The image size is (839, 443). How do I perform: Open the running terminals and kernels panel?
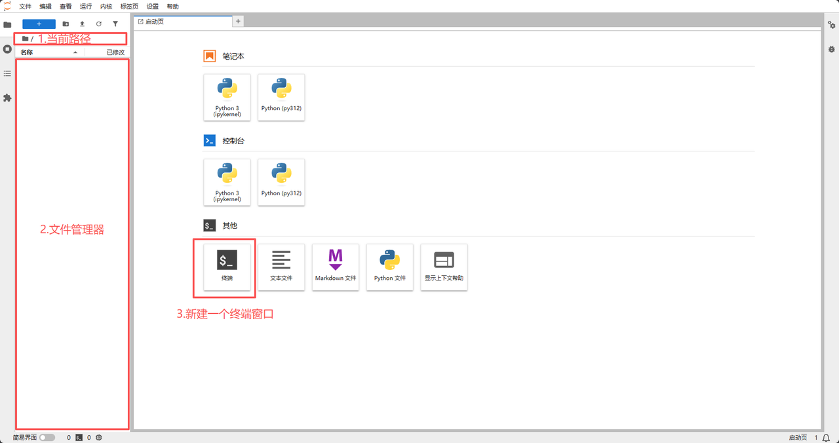(x=7, y=49)
